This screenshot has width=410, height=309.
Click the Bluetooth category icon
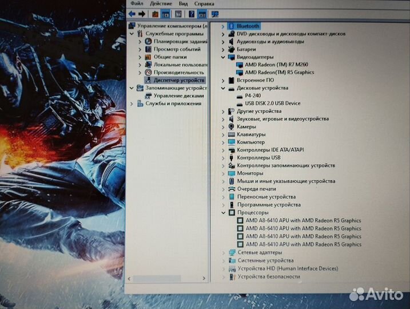click(x=231, y=26)
